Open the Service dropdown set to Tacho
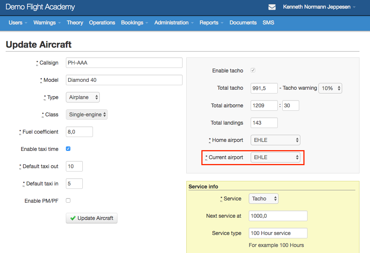This screenshot has height=253, width=370. pos(263,199)
